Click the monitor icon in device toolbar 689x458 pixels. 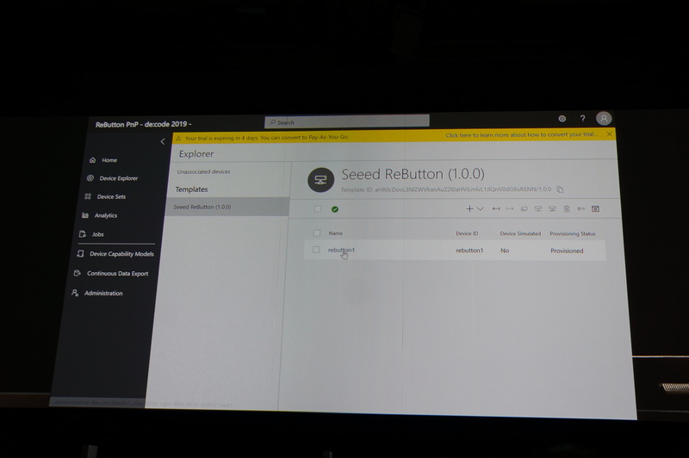pos(525,209)
